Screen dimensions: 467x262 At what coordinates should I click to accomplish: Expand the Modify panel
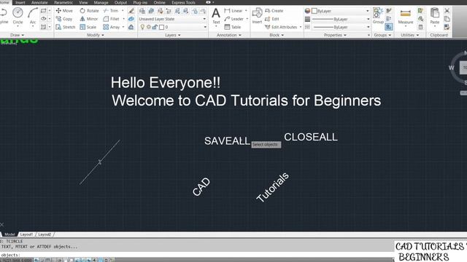click(x=96, y=35)
